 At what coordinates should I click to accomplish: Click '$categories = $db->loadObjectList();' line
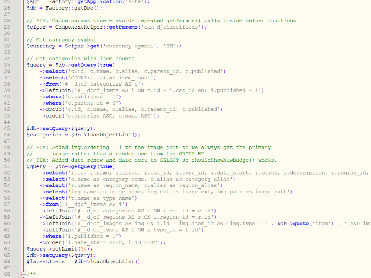tap(83, 135)
